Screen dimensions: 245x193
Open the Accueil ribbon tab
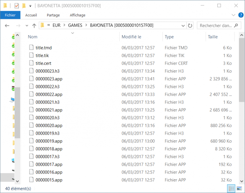[31, 15]
